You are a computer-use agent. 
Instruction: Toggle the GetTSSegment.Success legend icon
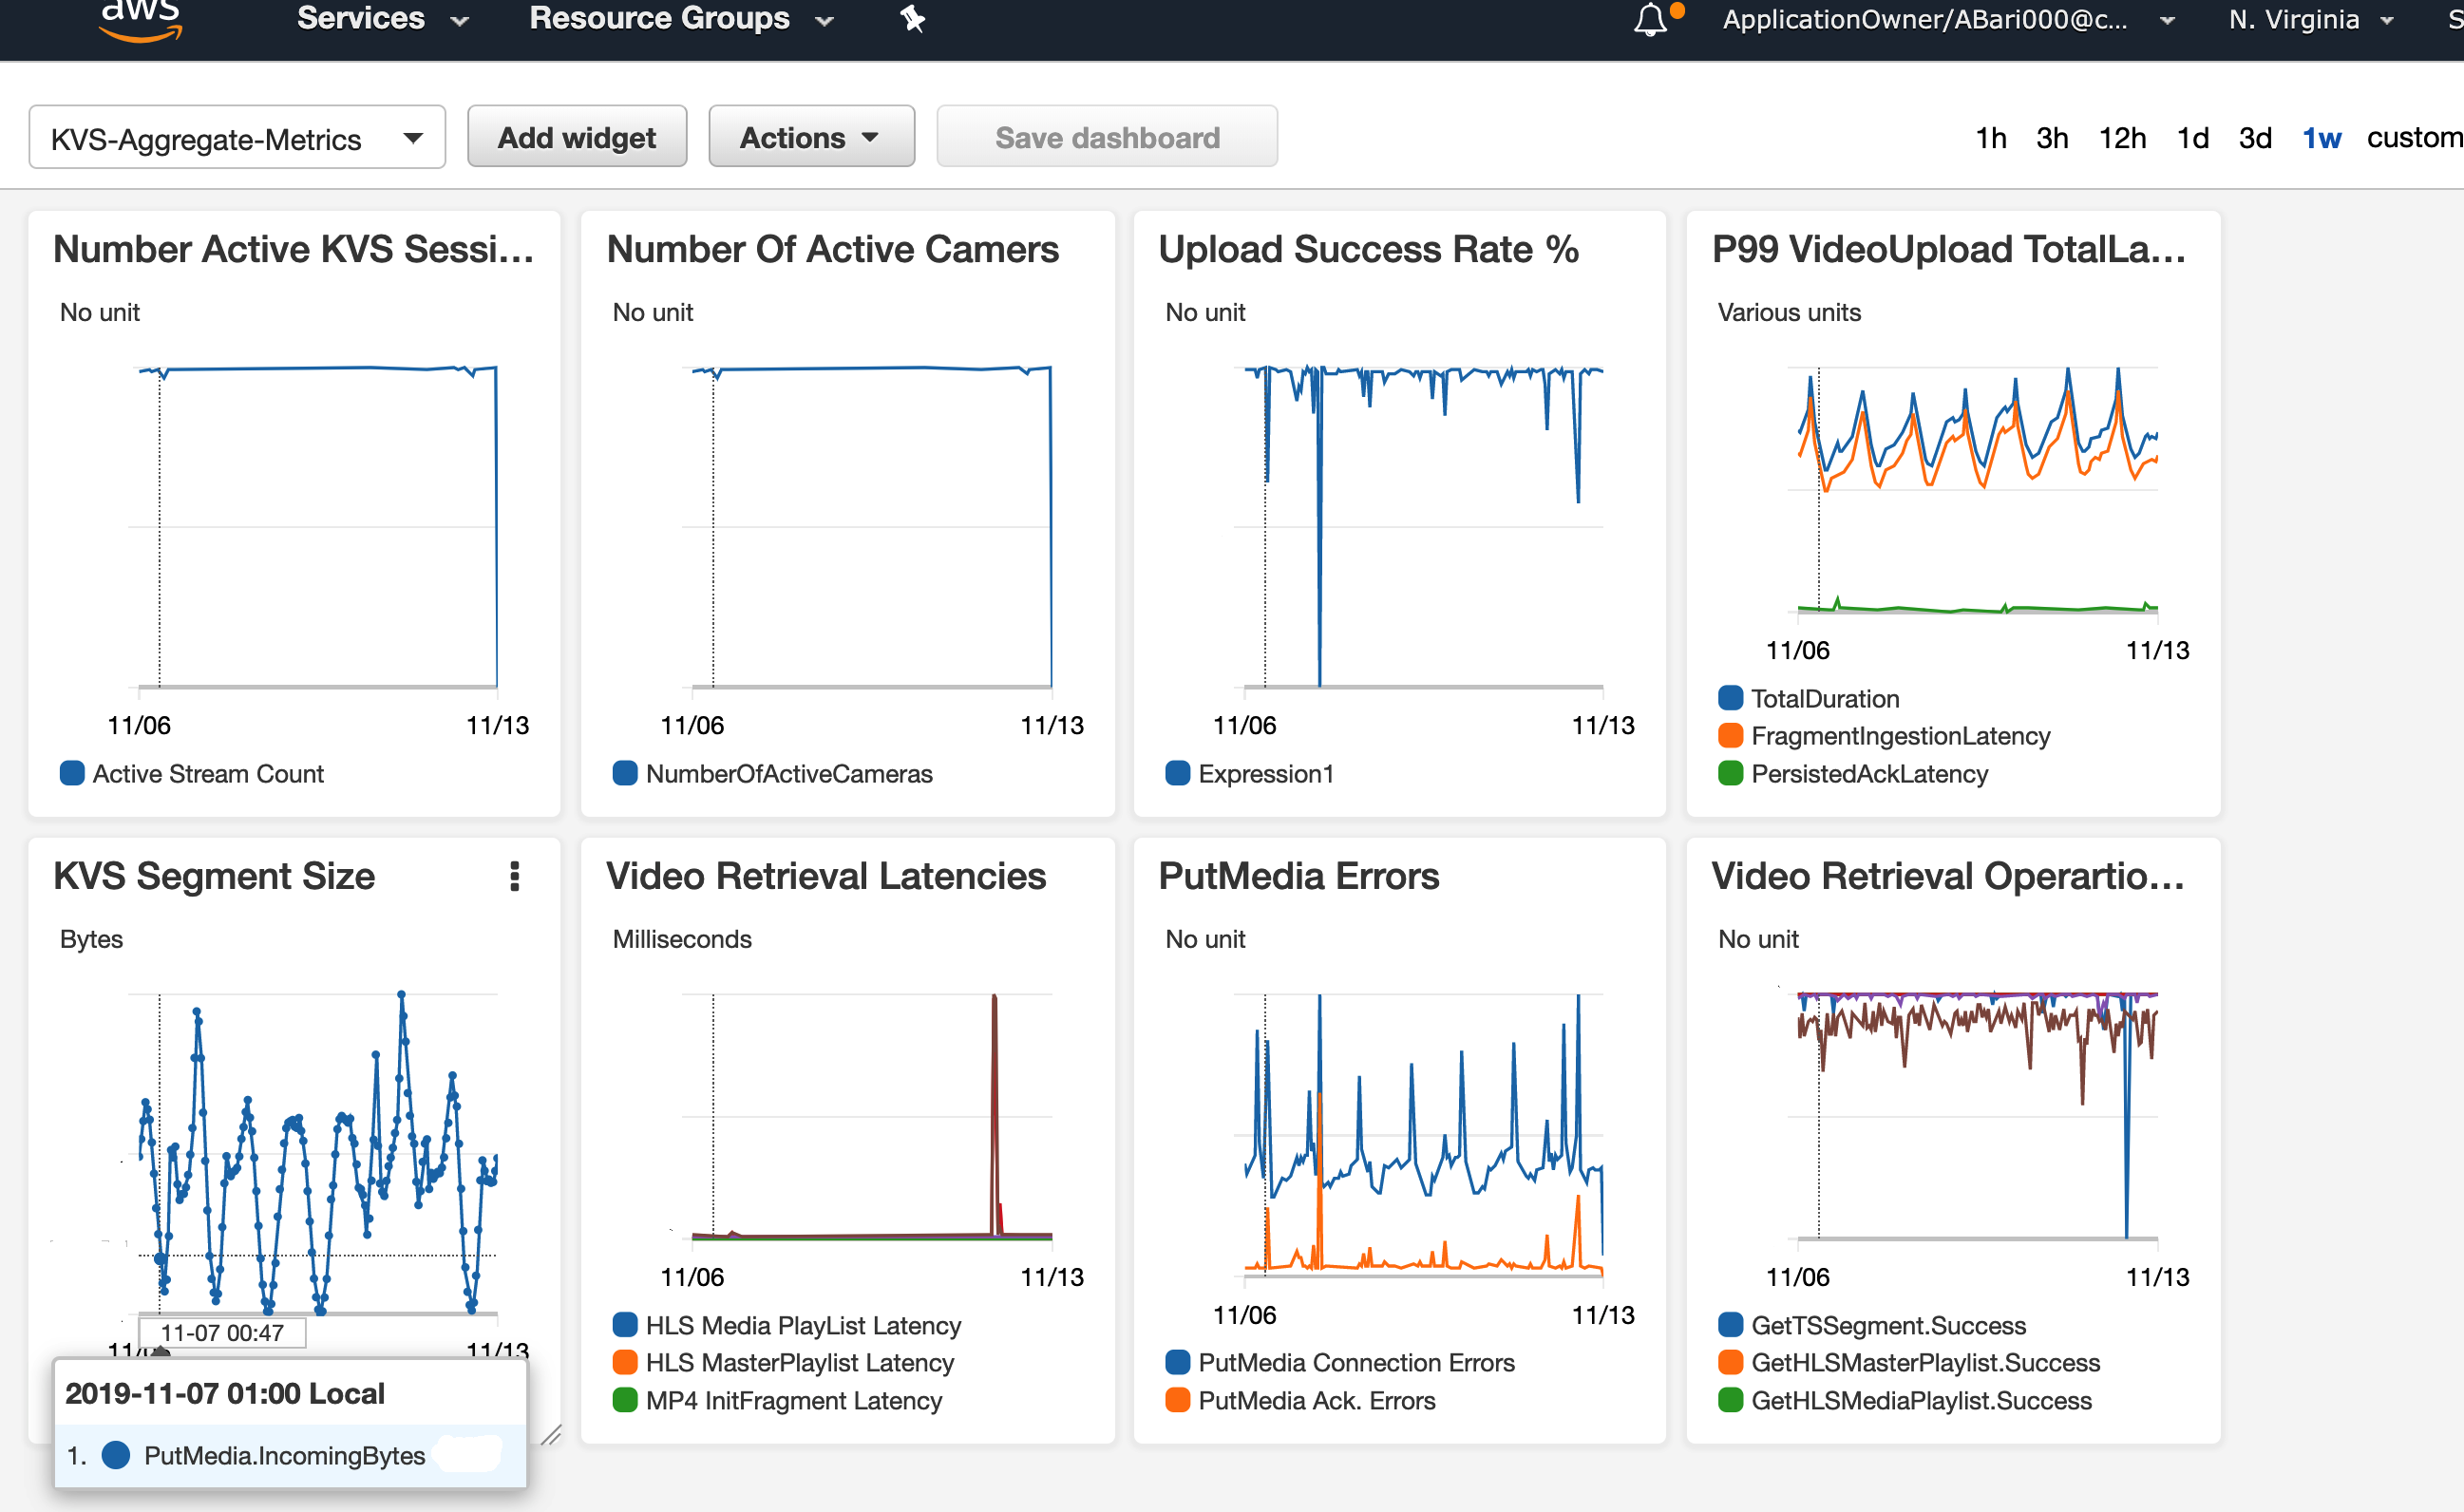pos(1730,1325)
